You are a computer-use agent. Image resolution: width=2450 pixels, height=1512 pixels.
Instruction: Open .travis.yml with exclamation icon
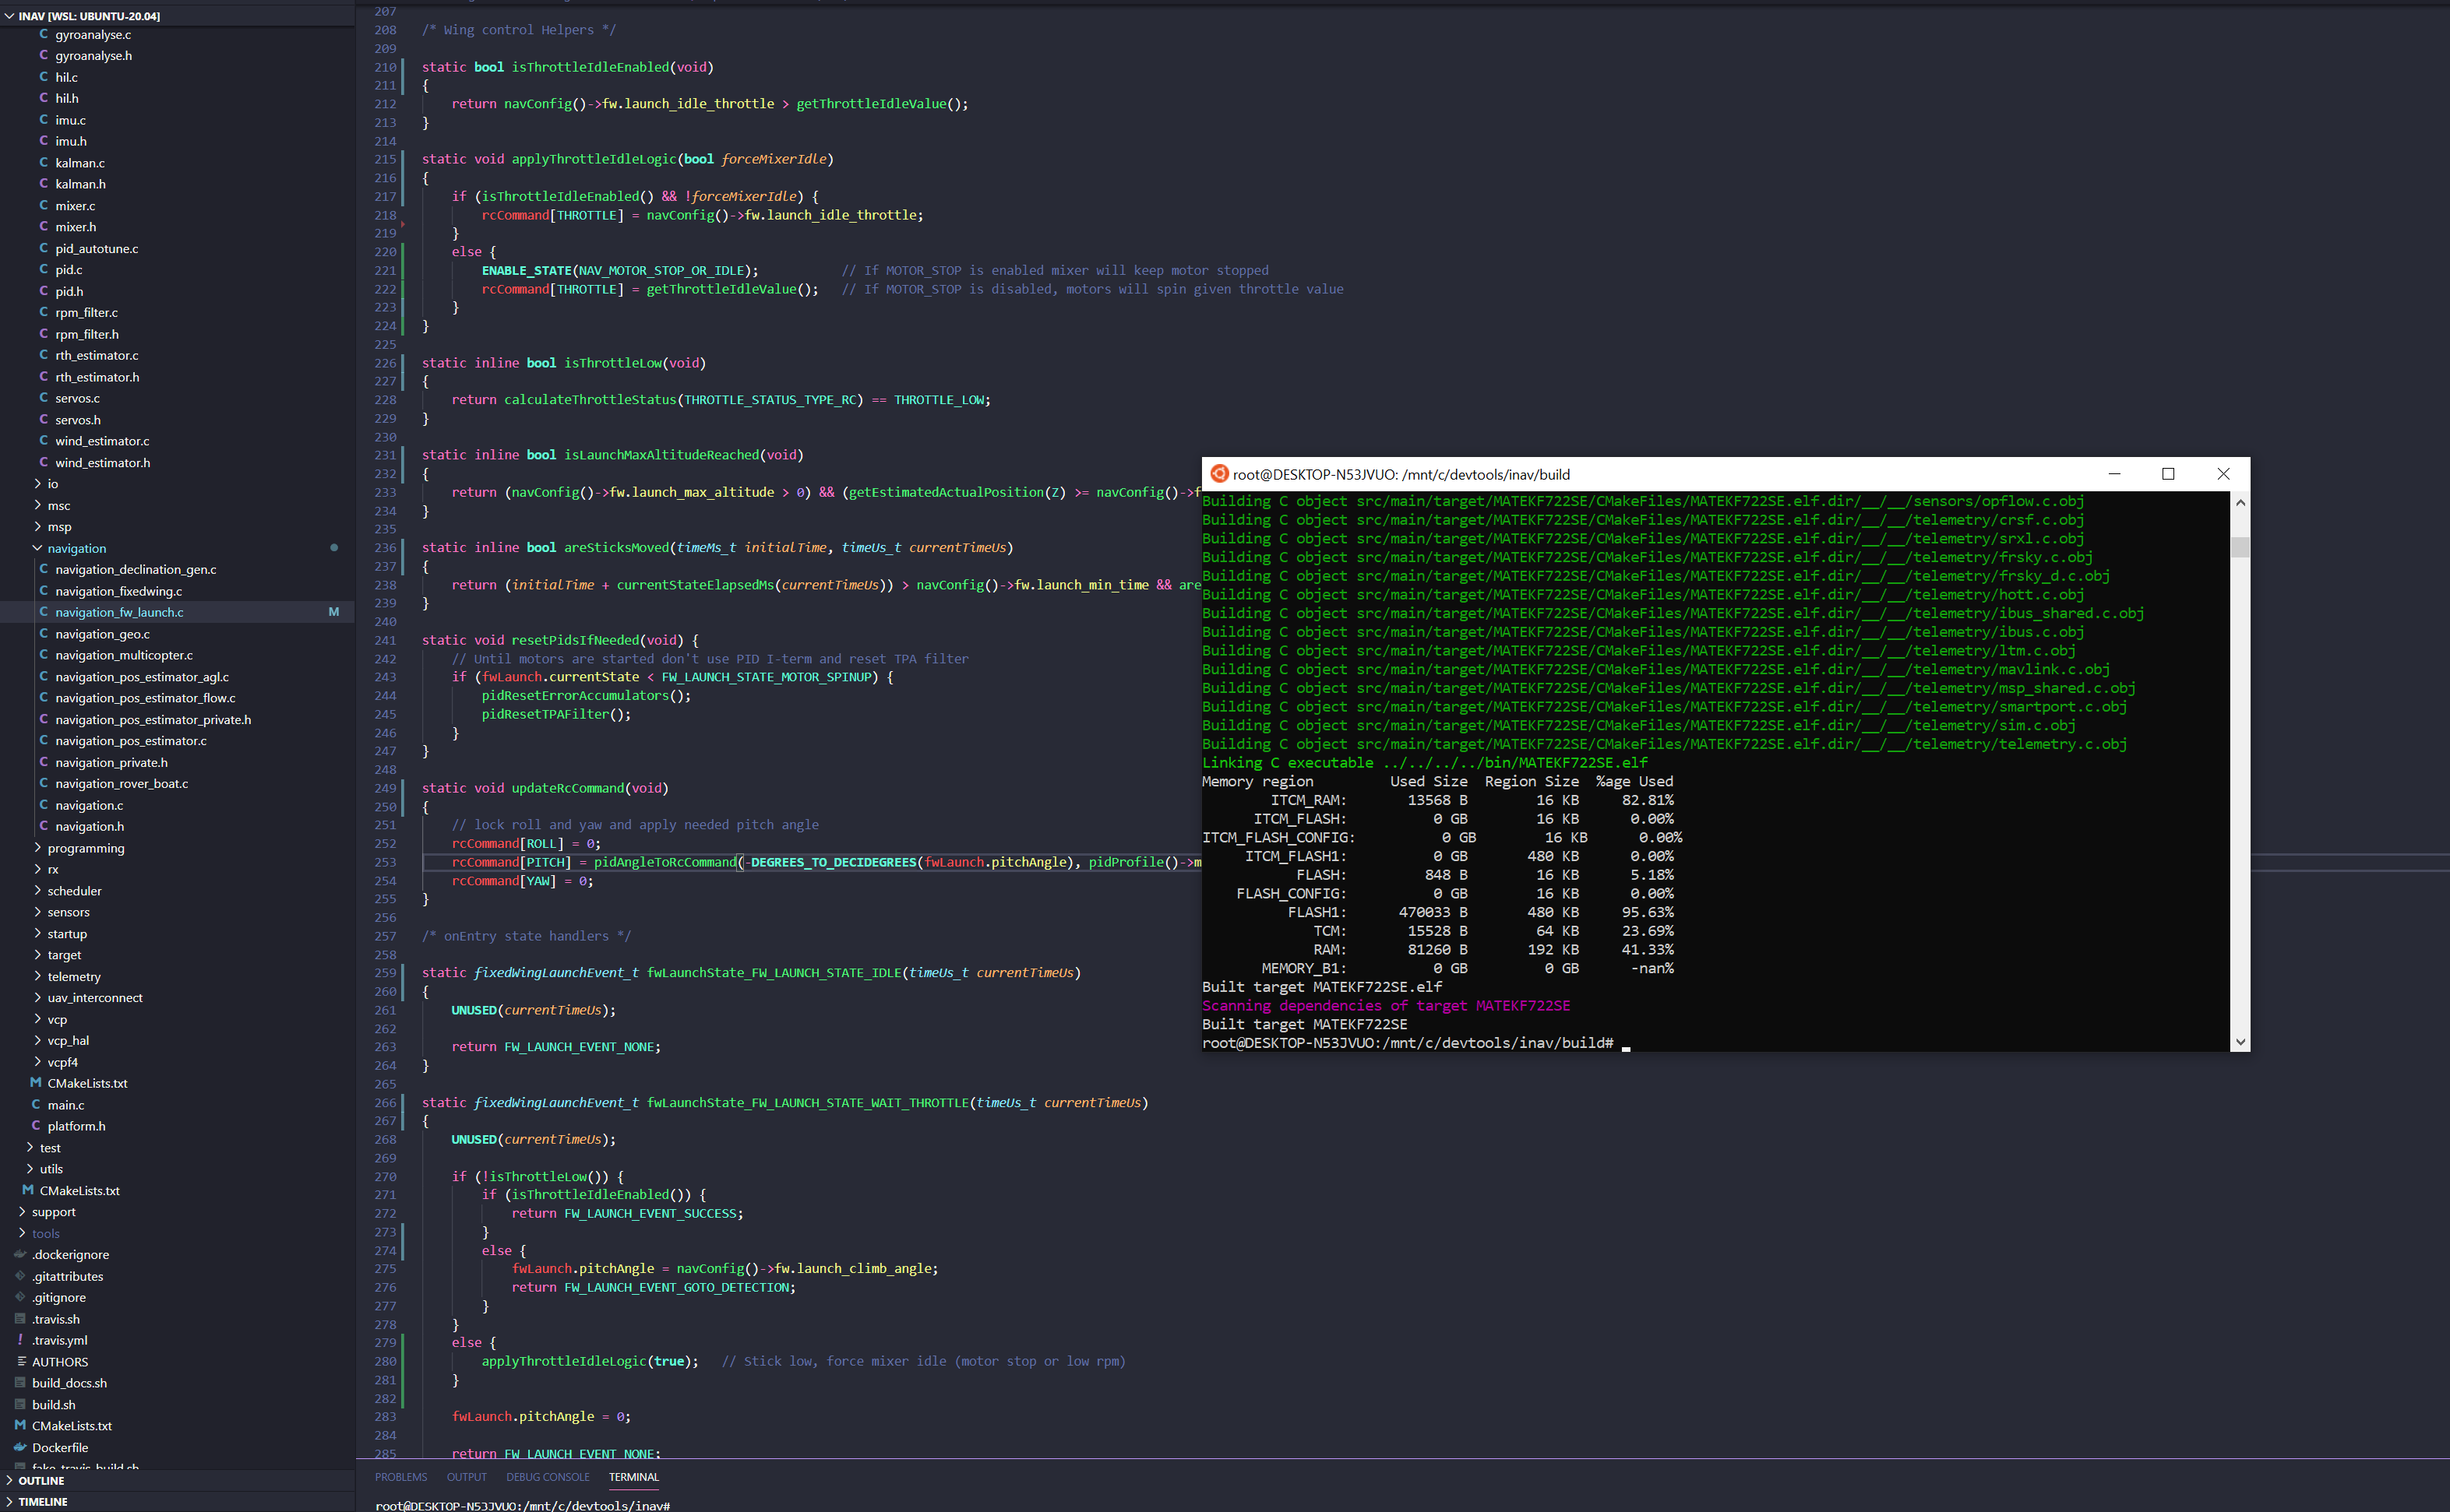coord(20,1340)
